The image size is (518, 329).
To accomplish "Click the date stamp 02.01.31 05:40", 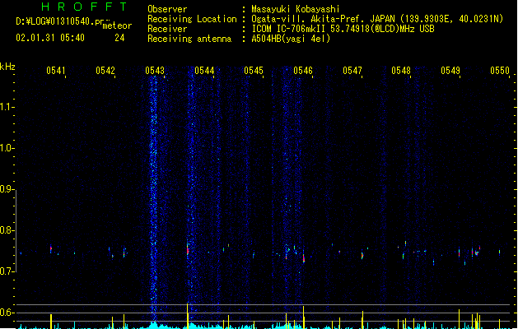I will point(50,38).
